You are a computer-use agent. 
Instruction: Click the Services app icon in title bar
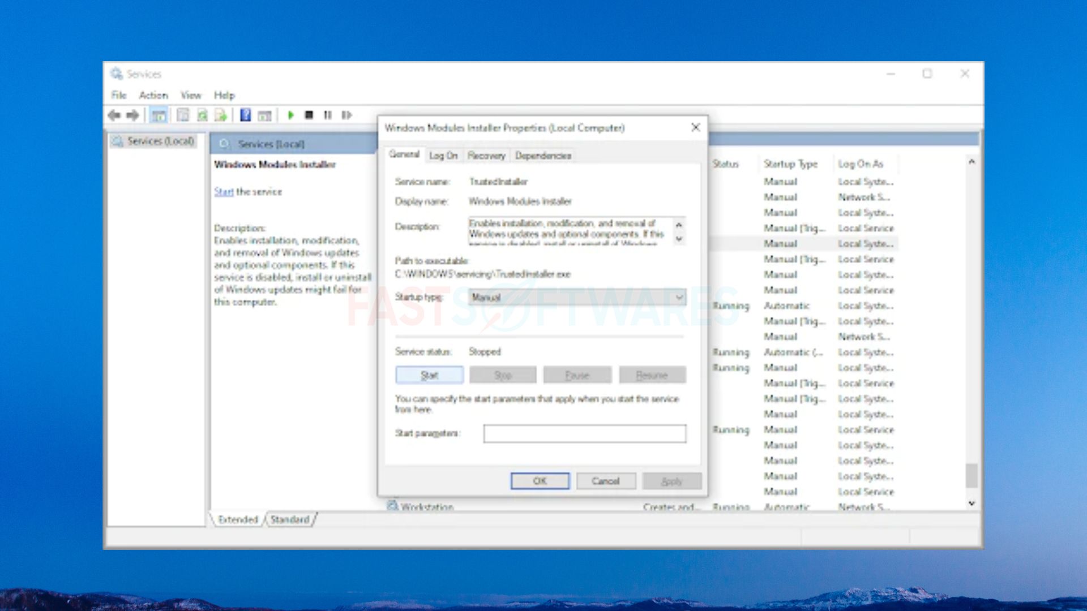(x=117, y=74)
